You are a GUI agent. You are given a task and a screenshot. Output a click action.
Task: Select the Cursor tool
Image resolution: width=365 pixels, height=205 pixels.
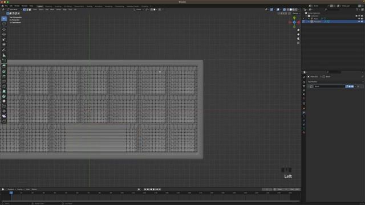4,24
